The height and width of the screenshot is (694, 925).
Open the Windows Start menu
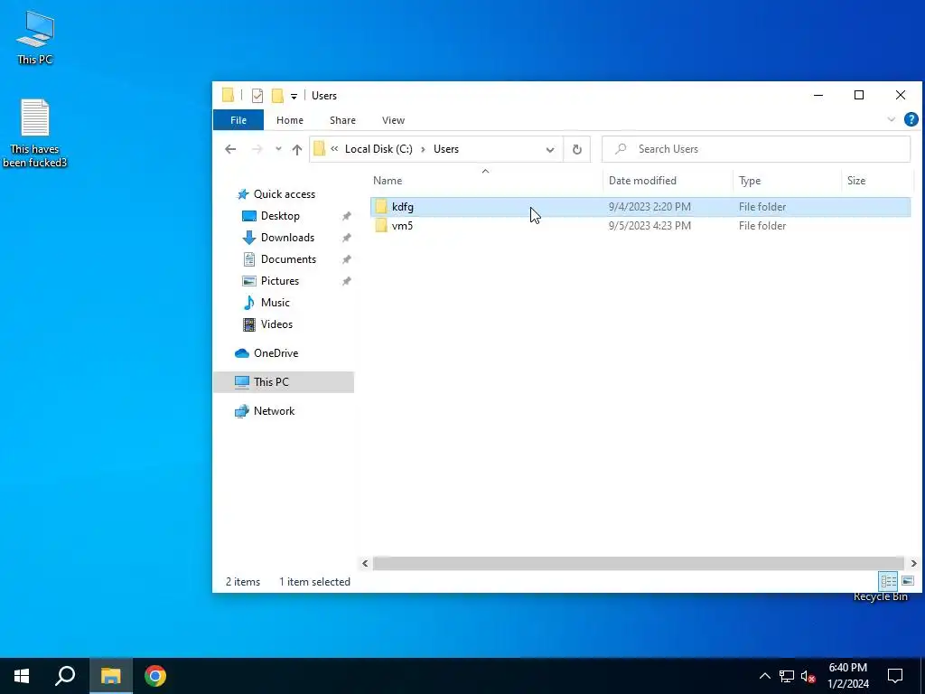point(22,676)
